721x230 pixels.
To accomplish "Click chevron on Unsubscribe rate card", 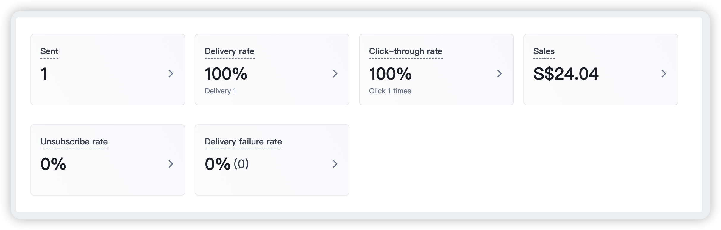I will point(171,164).
